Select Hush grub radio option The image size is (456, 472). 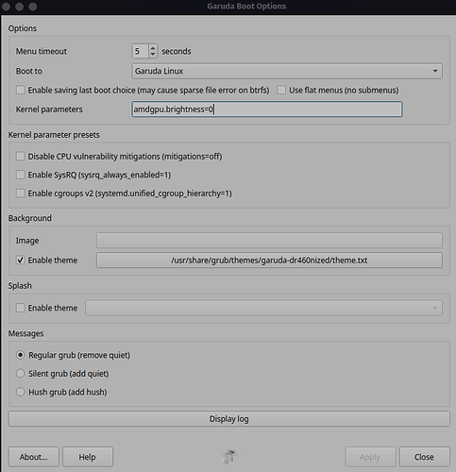coord(21,392)
